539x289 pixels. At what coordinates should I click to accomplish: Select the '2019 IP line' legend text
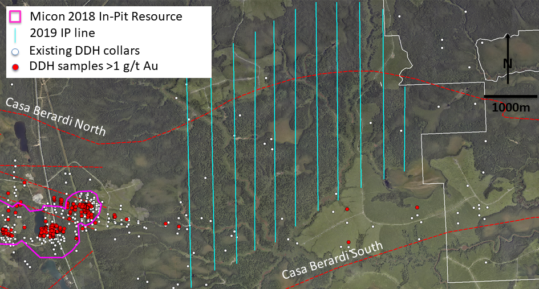pyautogui.click(x=62, y=33)
